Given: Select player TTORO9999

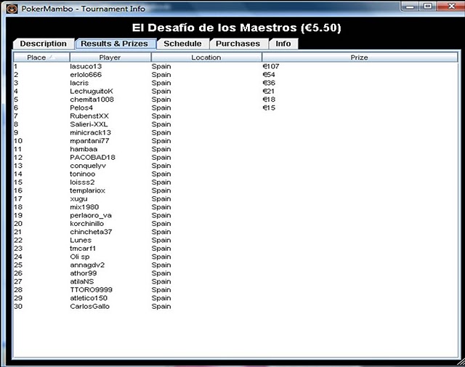Looking at the screenshot, I should [91, 289].
